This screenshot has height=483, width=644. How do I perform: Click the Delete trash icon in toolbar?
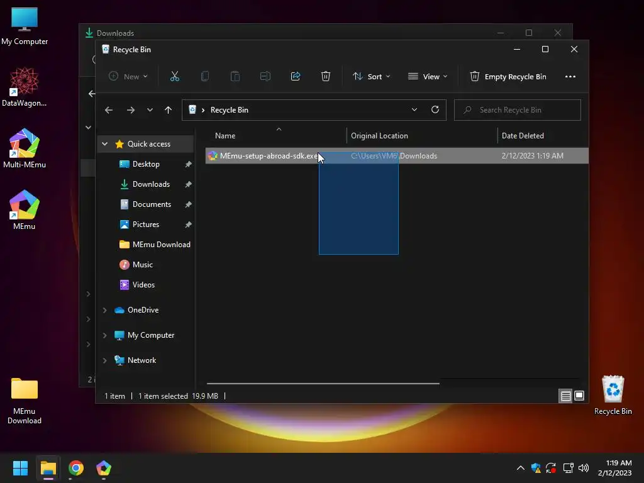[326, 76]
